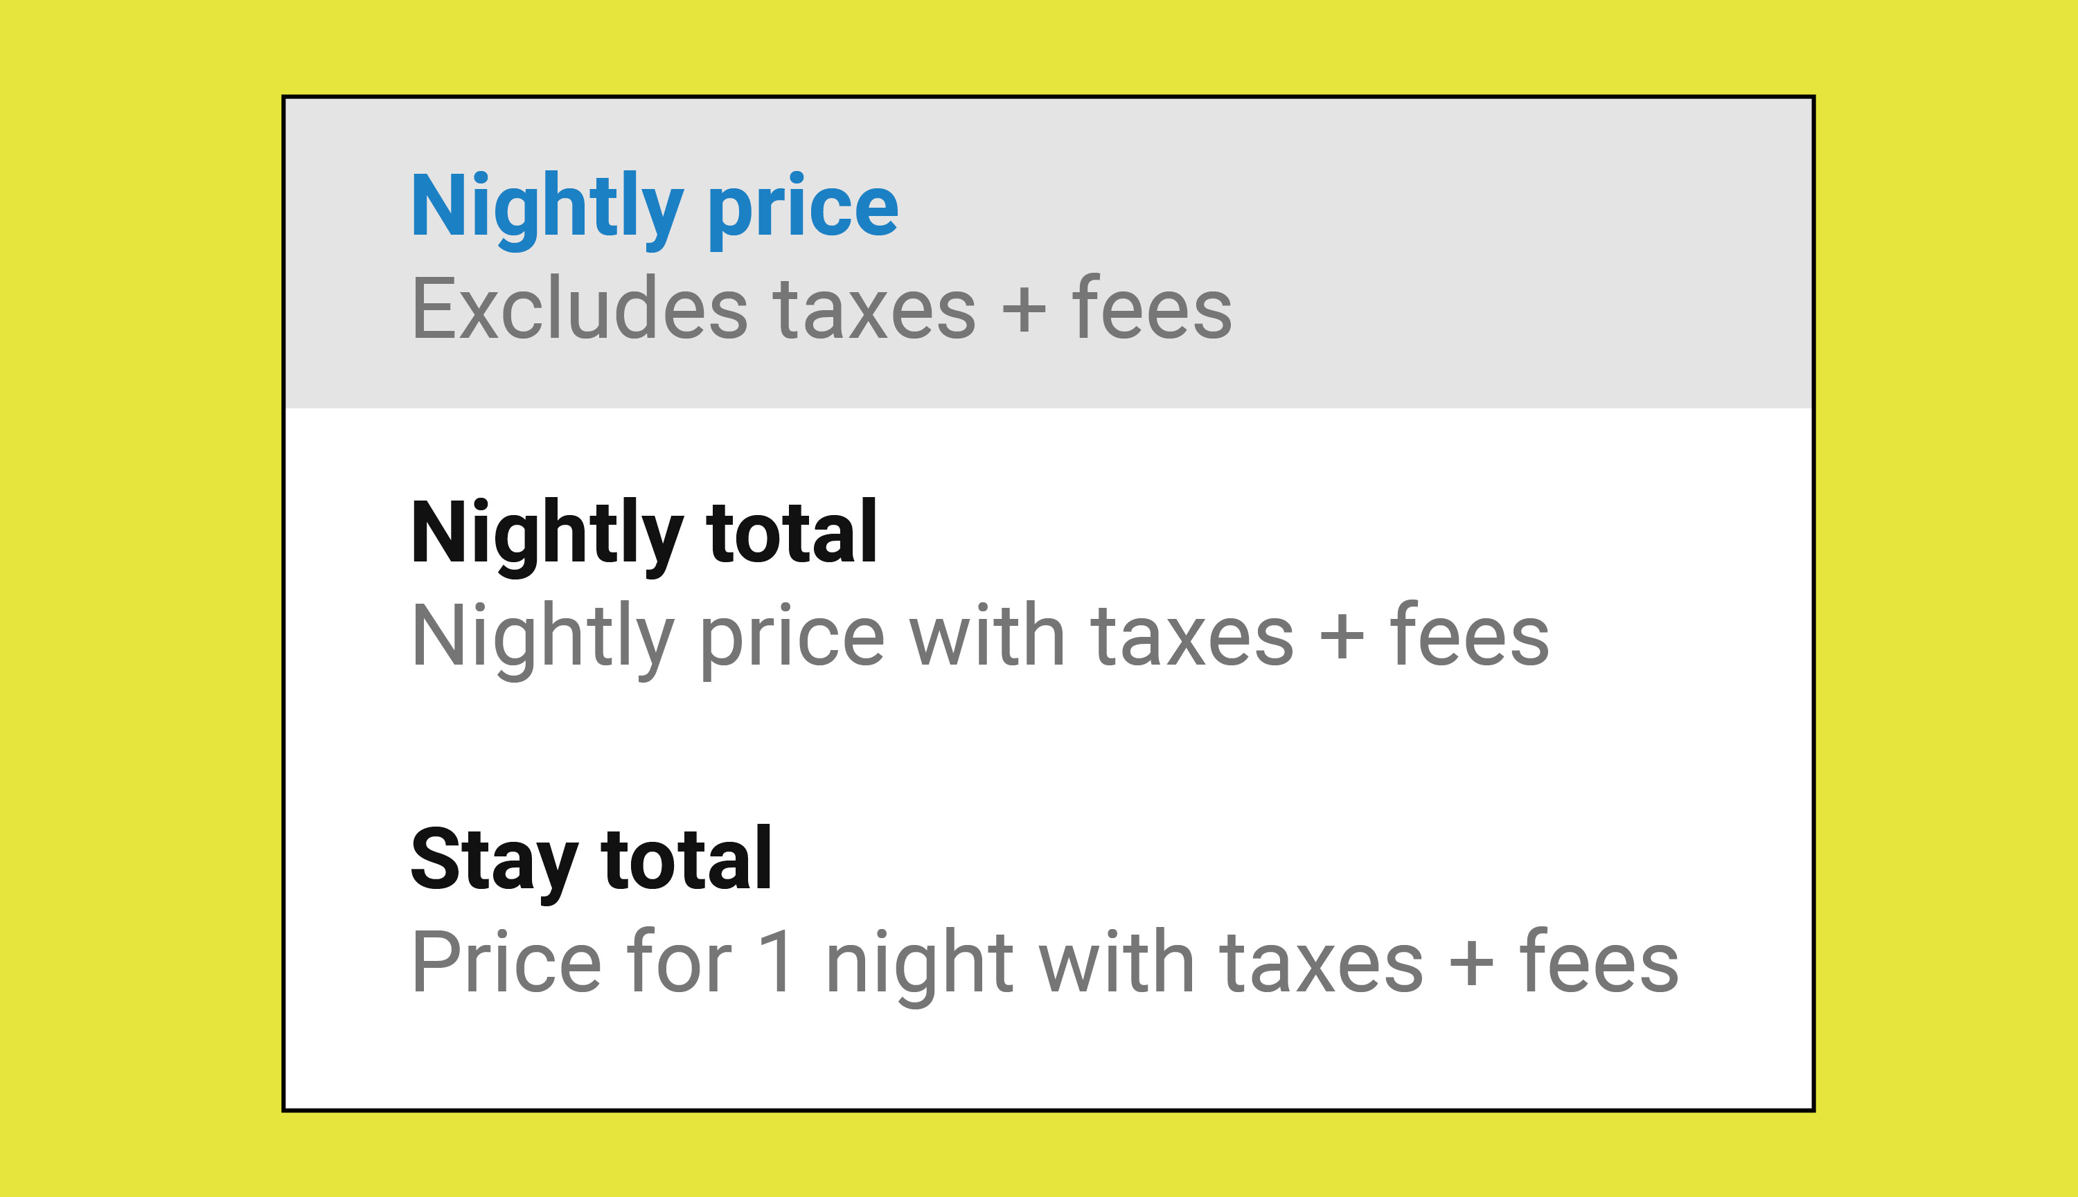This screenshot has height=1197, width=2078.
Task: Click the blue Nightly price heading
Action: pos(655,206)
